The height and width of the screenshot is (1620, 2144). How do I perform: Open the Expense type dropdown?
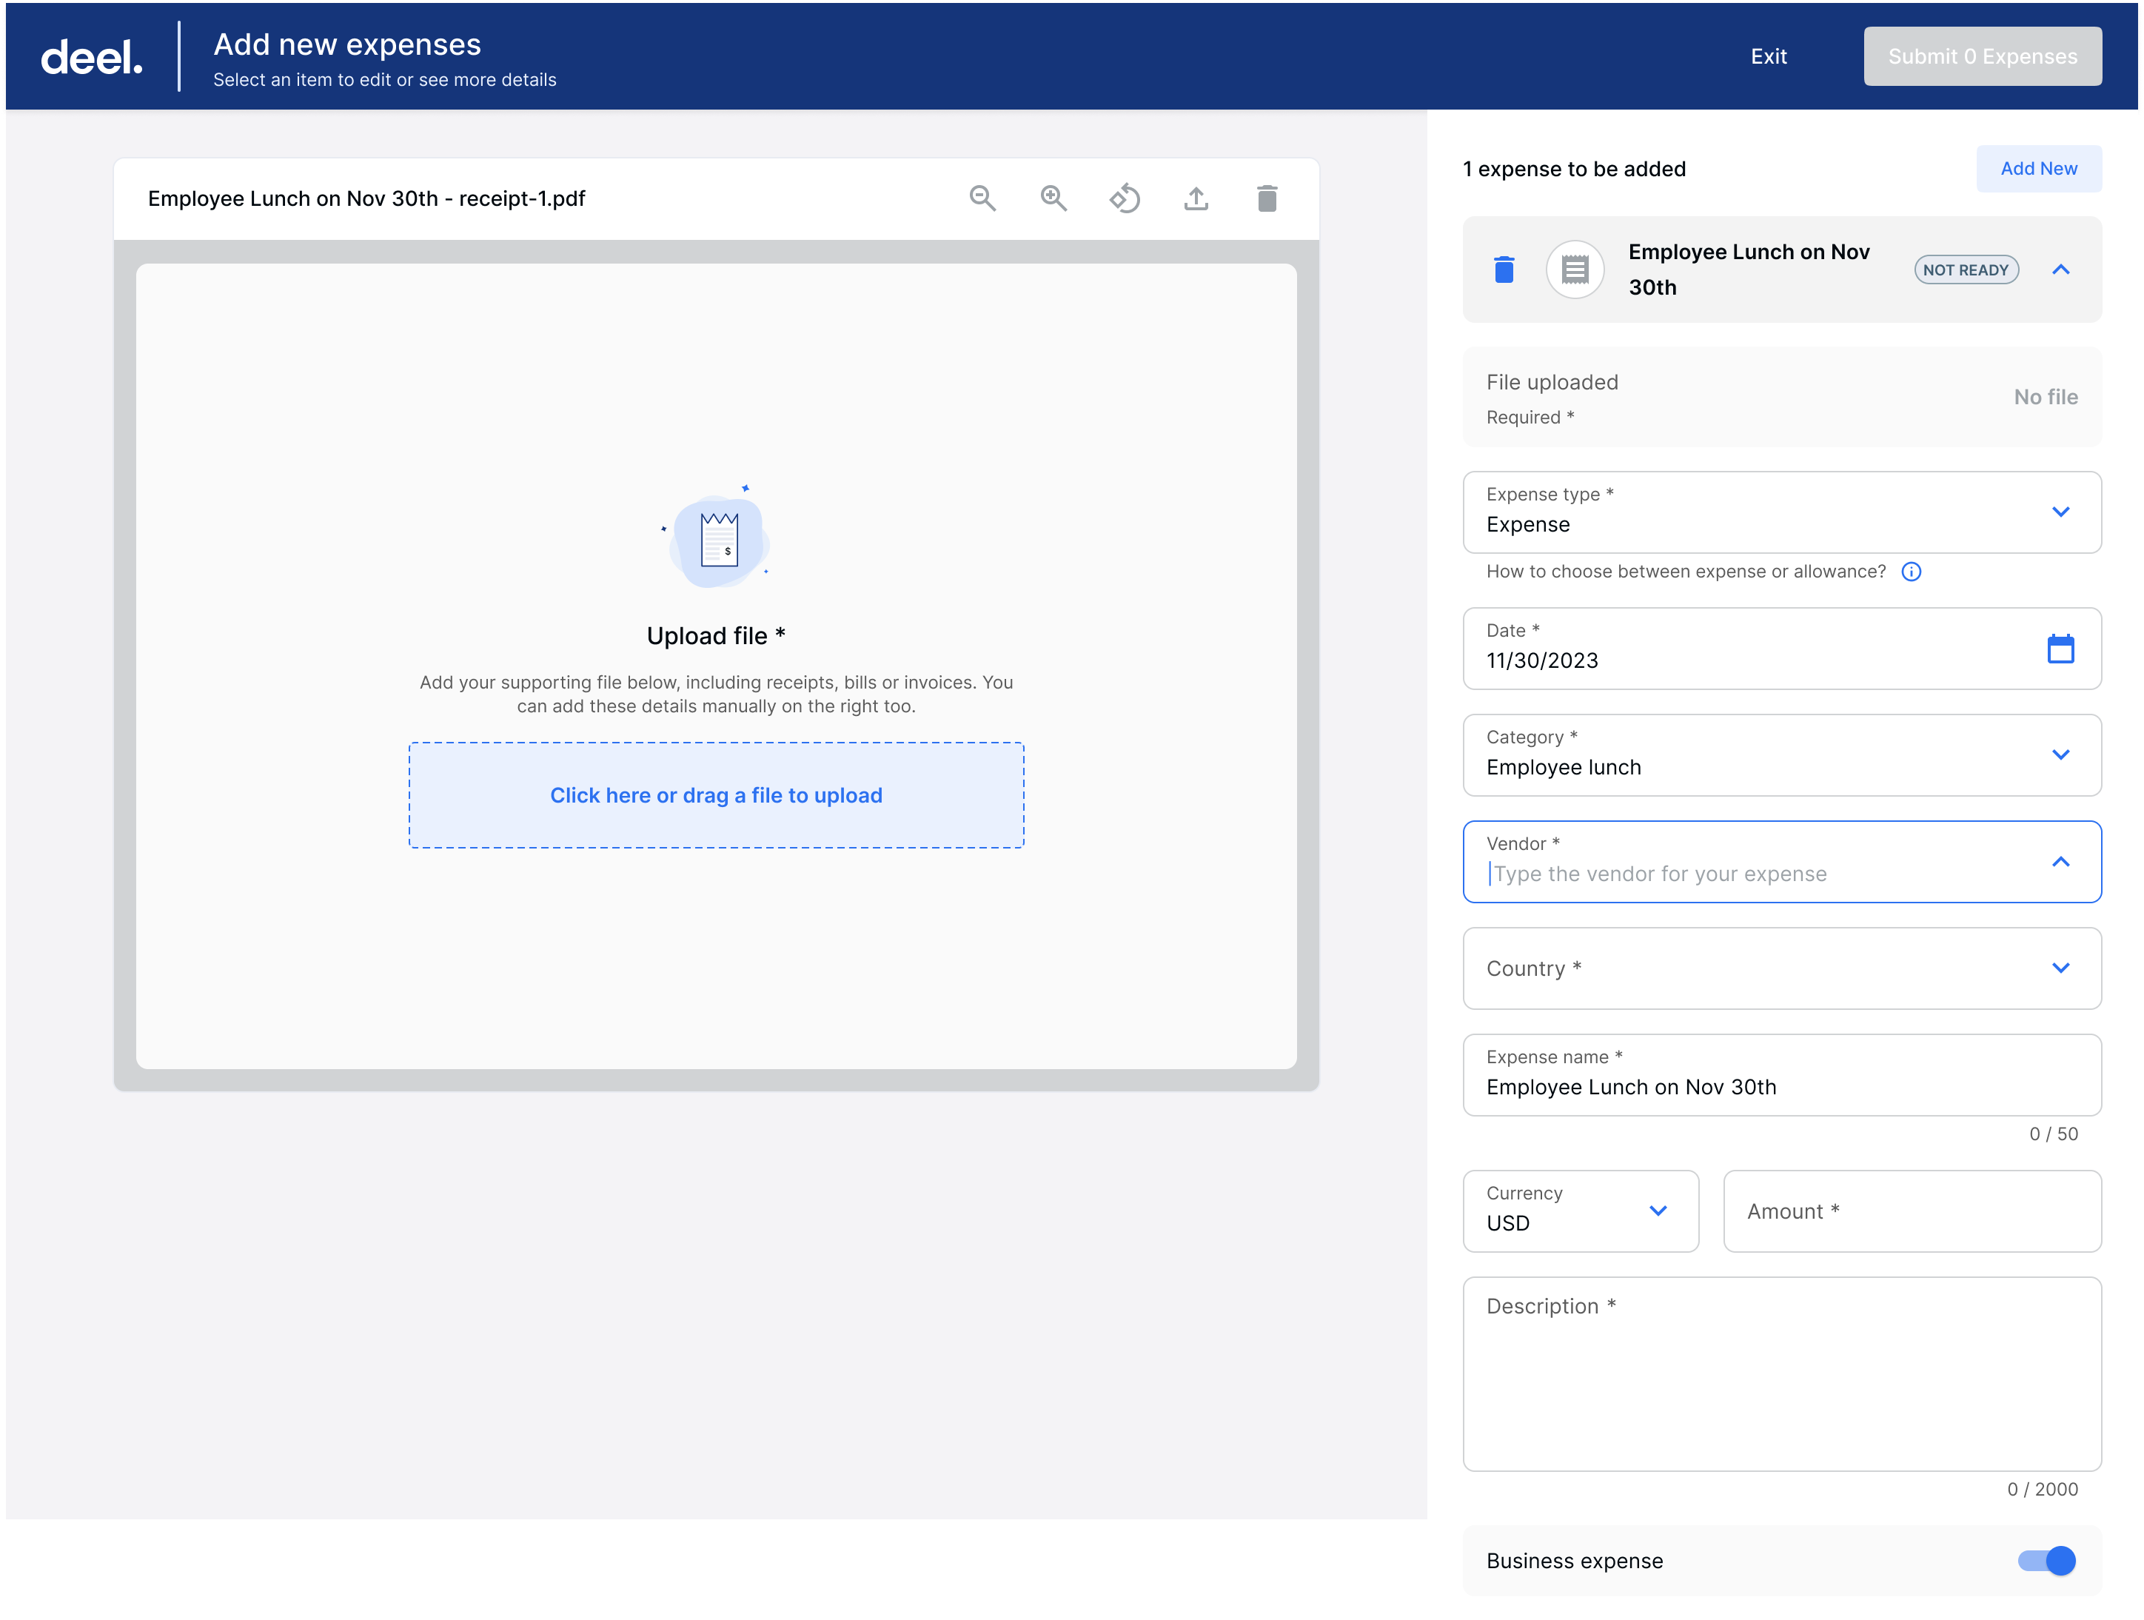click(x=1781, y=512)
